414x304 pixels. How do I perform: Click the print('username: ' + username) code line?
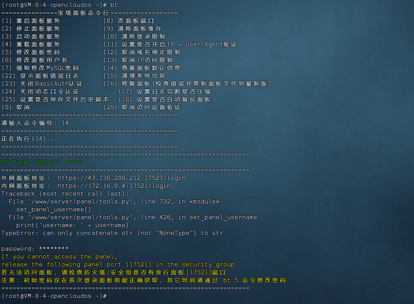pos(72,225)
